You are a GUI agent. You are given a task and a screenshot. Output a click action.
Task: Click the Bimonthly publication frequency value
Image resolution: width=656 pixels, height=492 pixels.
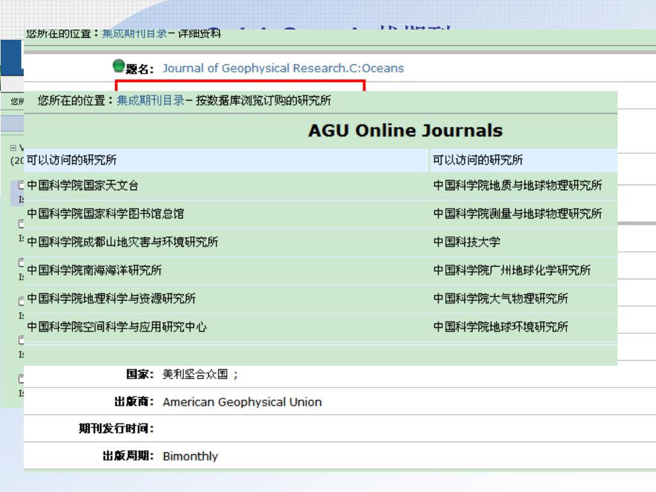coord(190,456)
